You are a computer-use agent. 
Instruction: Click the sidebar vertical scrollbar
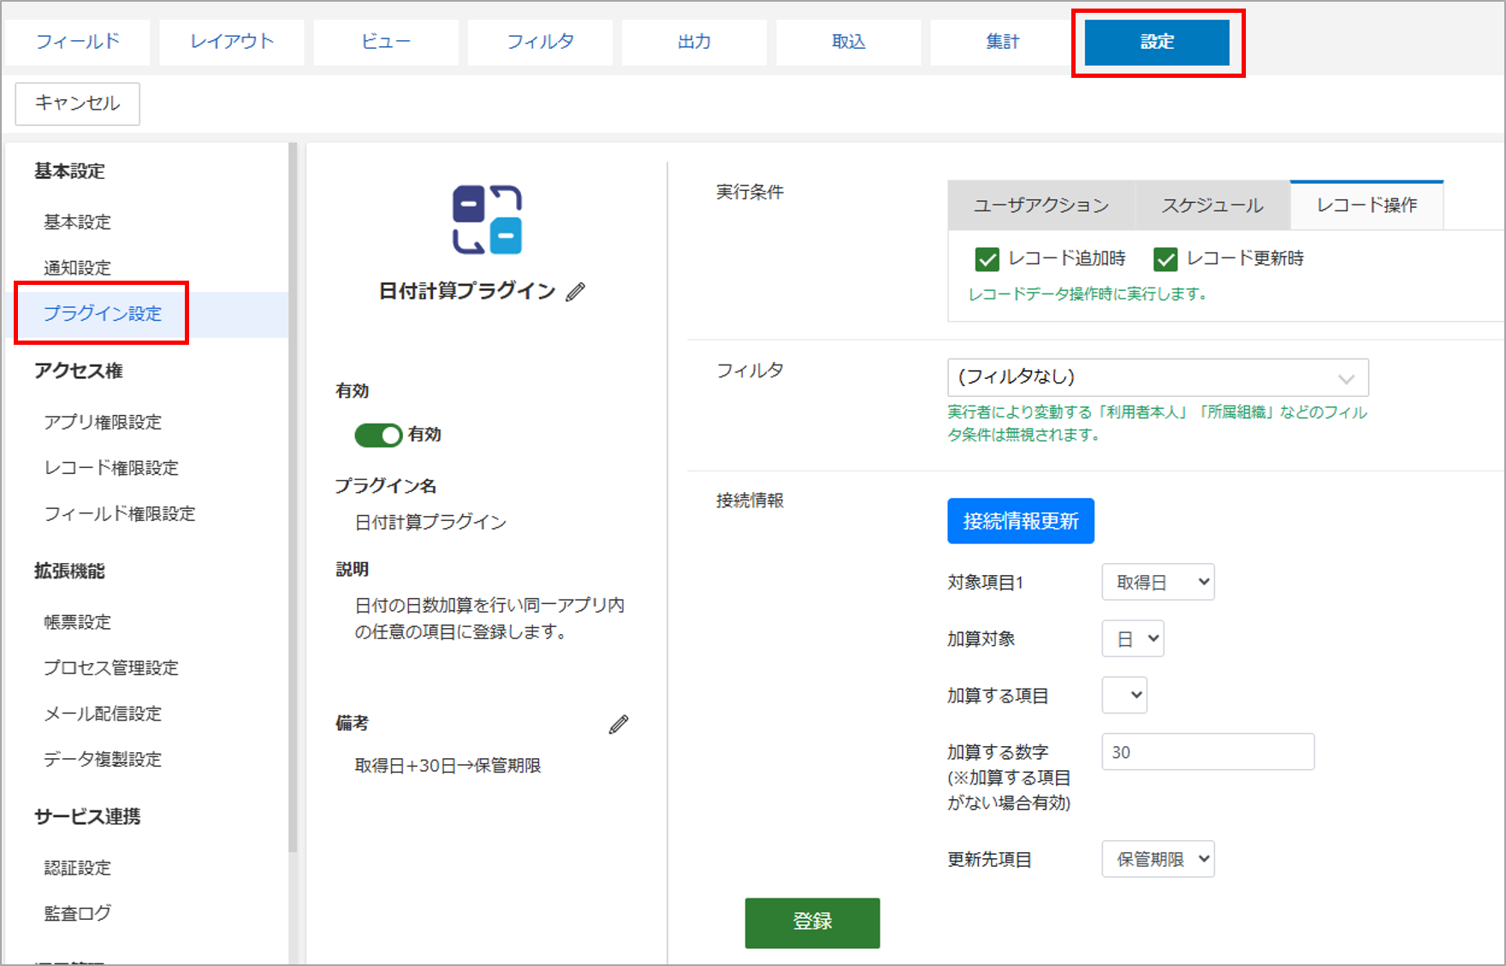pyautogui.click(x=293, y=496)
